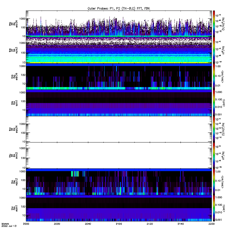Click the 'thb fbk edc34' y-axis title
This screenshot has width=226, height=241.
point(14,77)
